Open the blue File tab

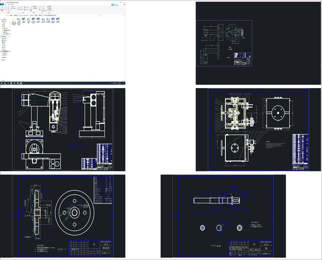2,5
